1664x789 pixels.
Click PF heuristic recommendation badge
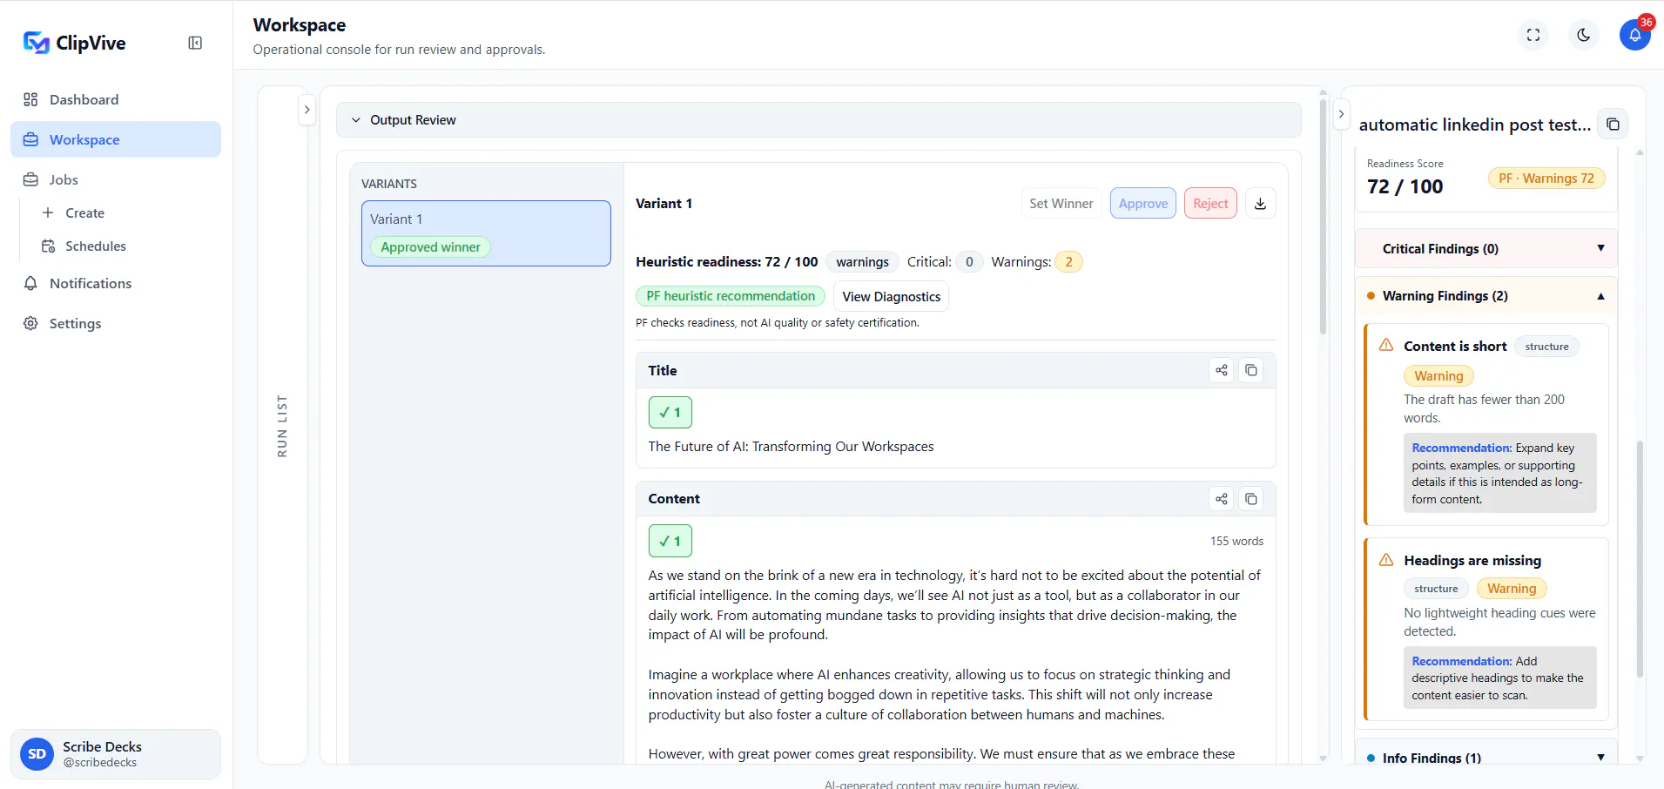(730, 296)
